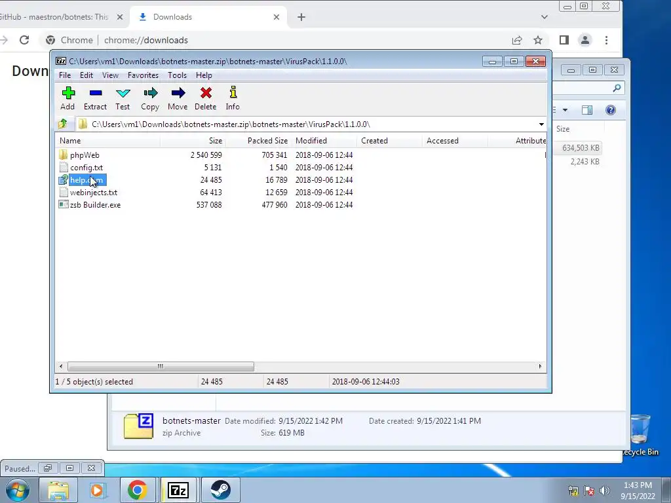This screenshot has height=503, width=671.
Task: Sort by the Name column header
Action: tap(108, 141)
